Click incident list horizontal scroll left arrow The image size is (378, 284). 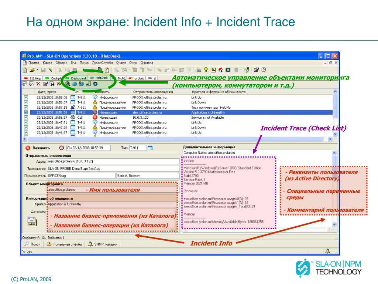tap(24, 139)
